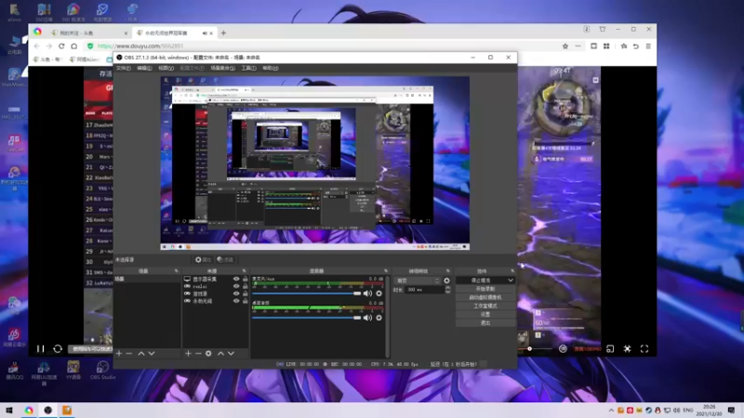Viewport: 744px width, 418px height.
Task: Click 退出 exit button in Controls
Action: click(x=485, y=323)
